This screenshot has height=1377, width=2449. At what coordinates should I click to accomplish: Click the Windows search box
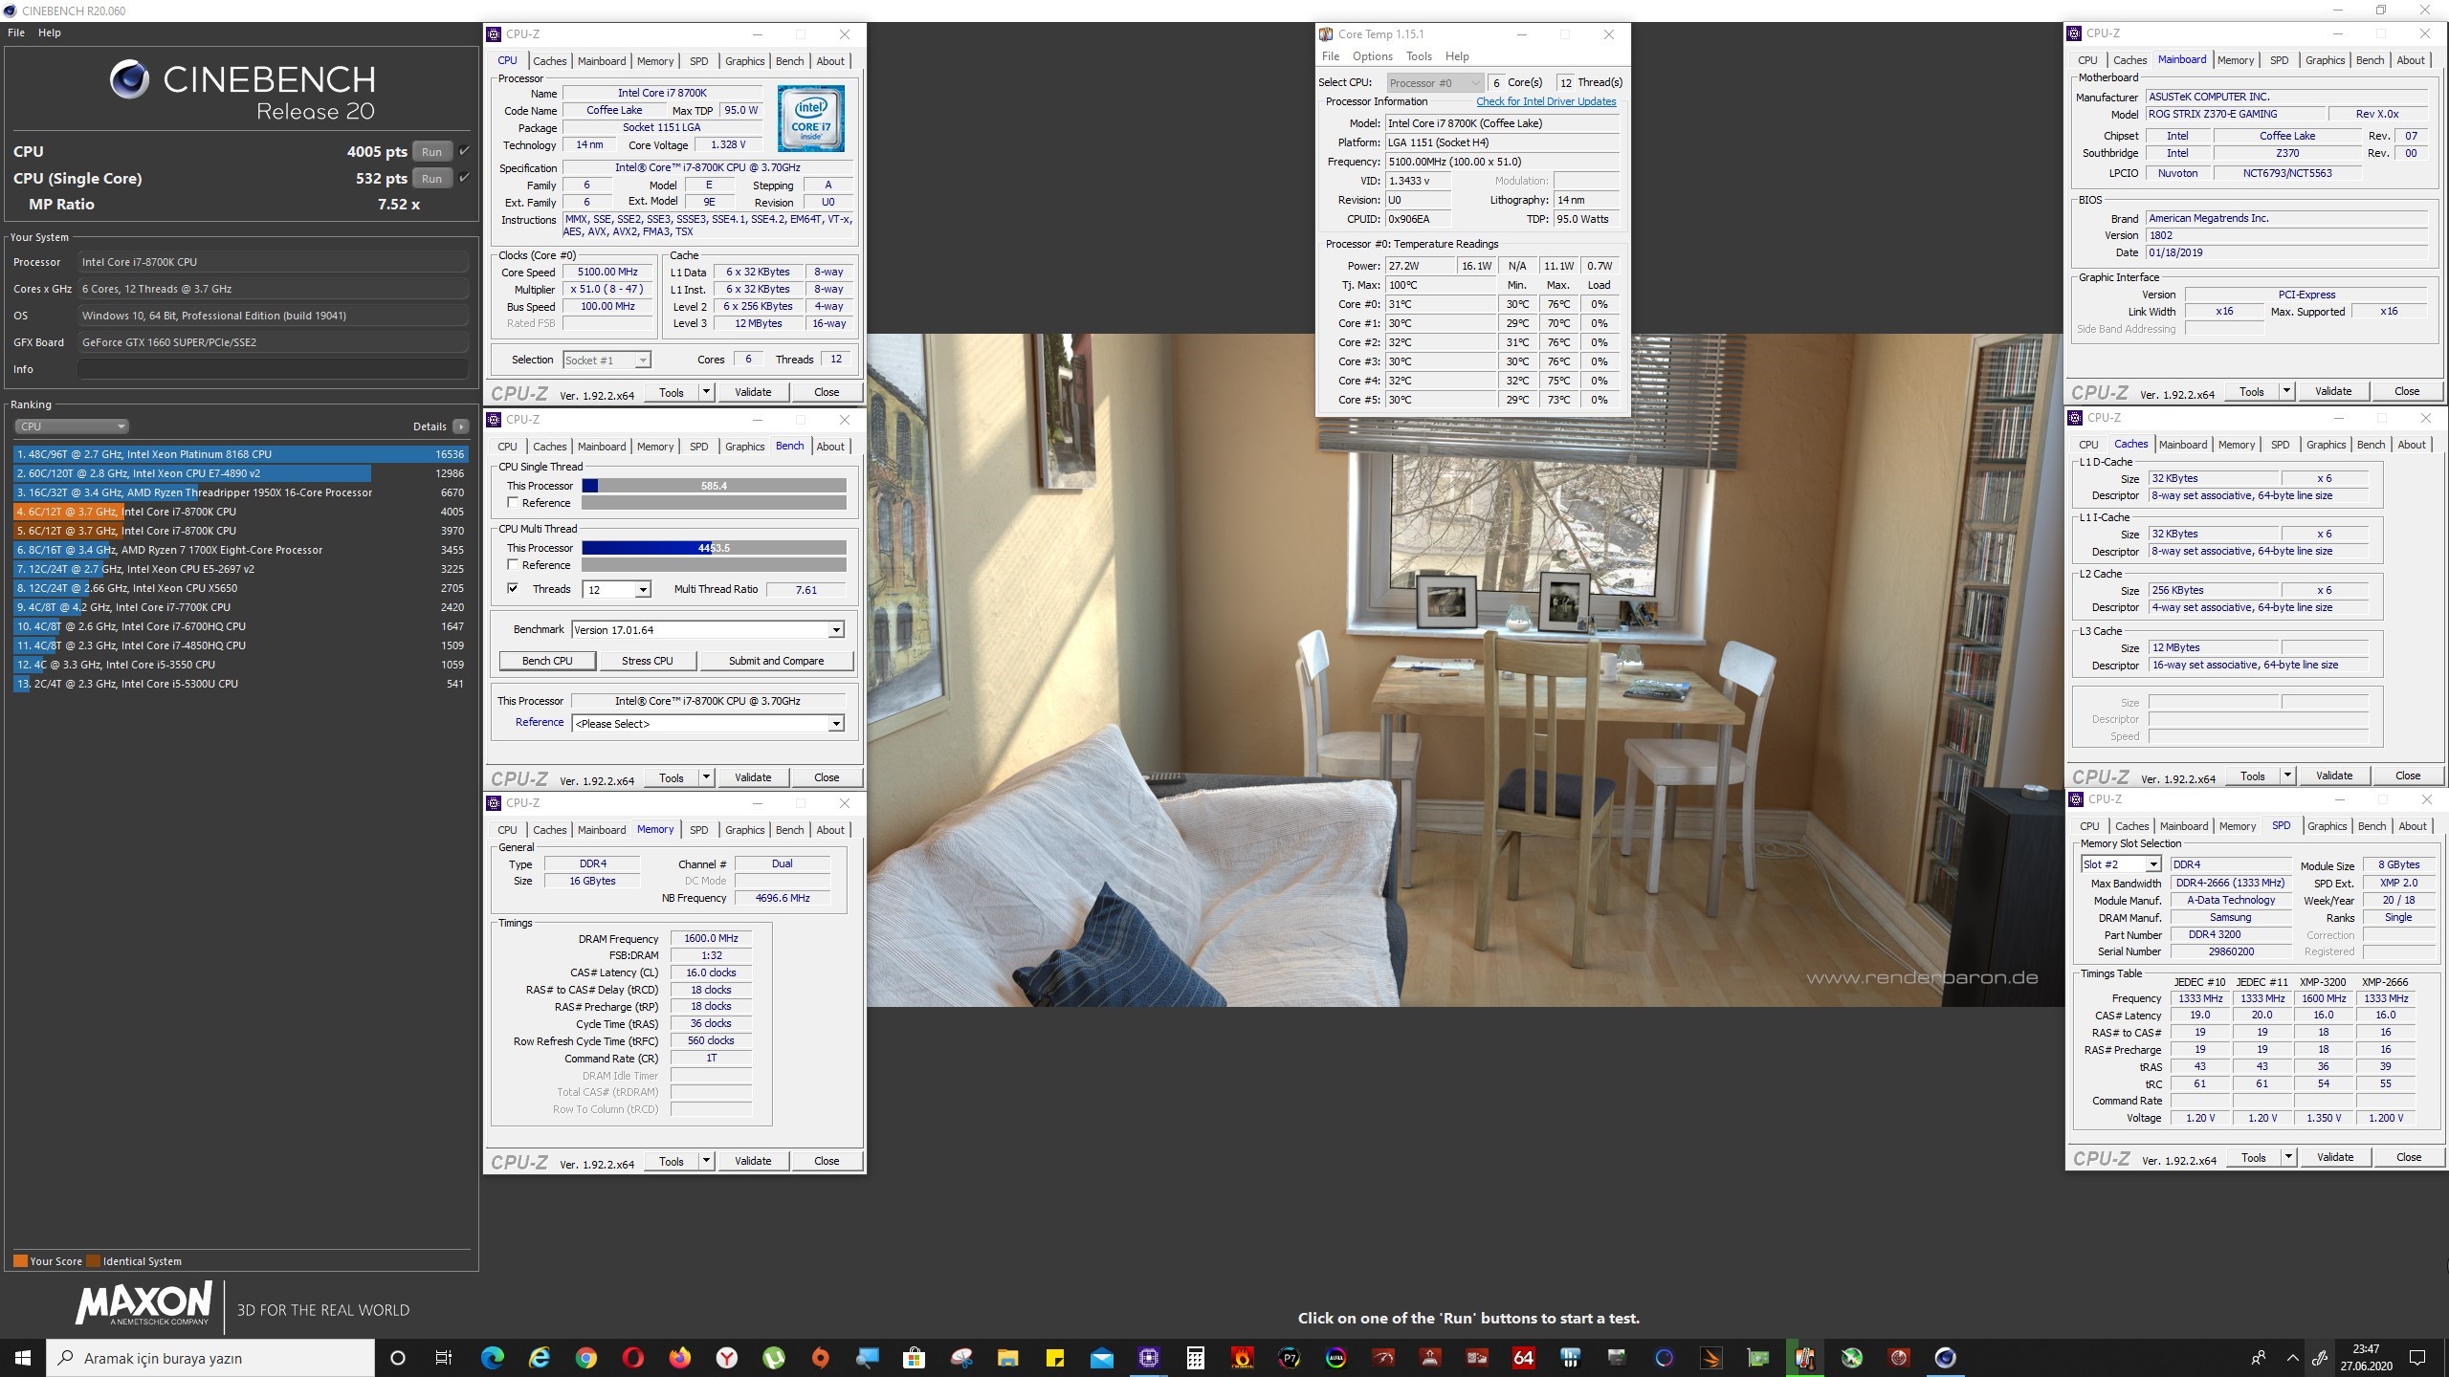tap(210, 1358)
